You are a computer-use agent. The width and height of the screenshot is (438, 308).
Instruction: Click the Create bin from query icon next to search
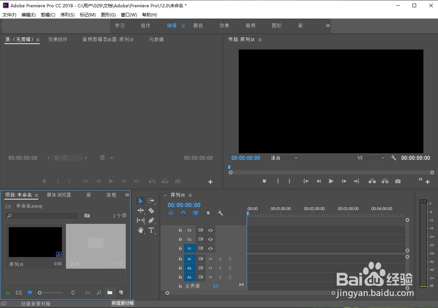[87, 216]
